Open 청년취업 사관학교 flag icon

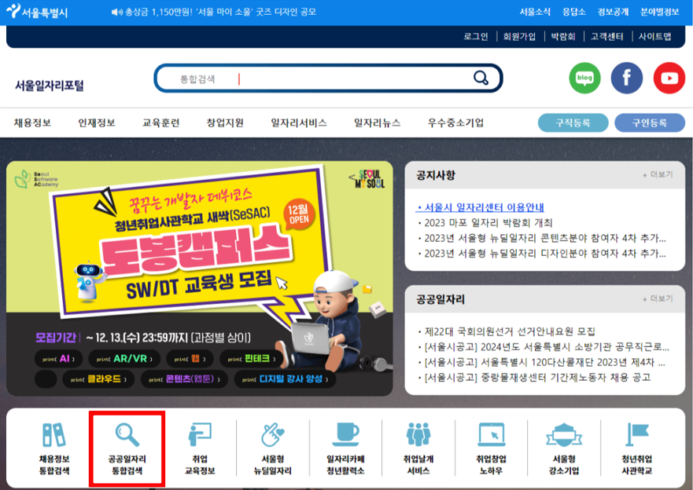637,435
